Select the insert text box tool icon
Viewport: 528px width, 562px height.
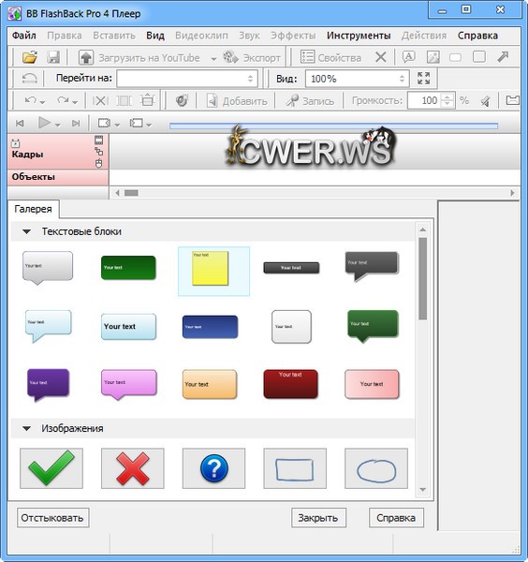coord(409,56)
